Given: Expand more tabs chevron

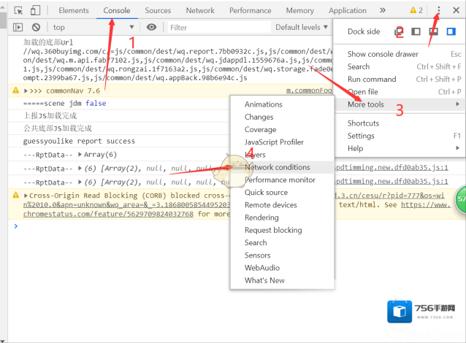Looking at the screenshot, I should tap(383, 11).
